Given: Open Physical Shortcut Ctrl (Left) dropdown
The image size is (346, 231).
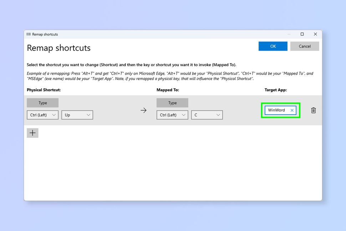Looking at the screenshot, I should (x=42, y=115).
